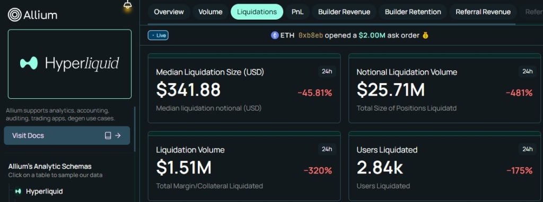
Task: Click the $341.88 median value
Action: click(x=188, y=89)
